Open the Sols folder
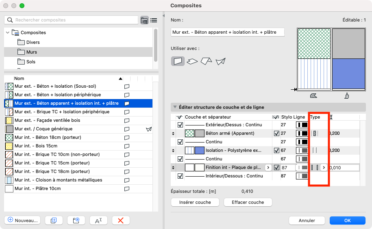 (x=30, y=62)
